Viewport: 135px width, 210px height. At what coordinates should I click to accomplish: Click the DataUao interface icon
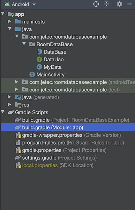click(x=39, y=59)
